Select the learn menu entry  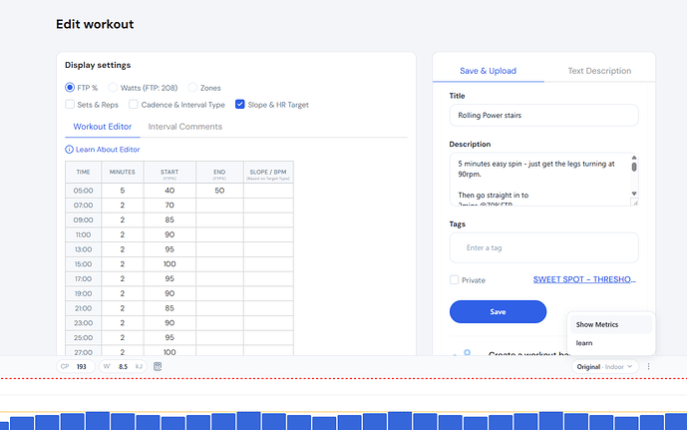[585, 342]
